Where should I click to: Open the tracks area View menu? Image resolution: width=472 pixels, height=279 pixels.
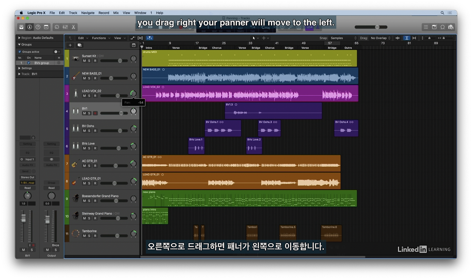[119, 38]
